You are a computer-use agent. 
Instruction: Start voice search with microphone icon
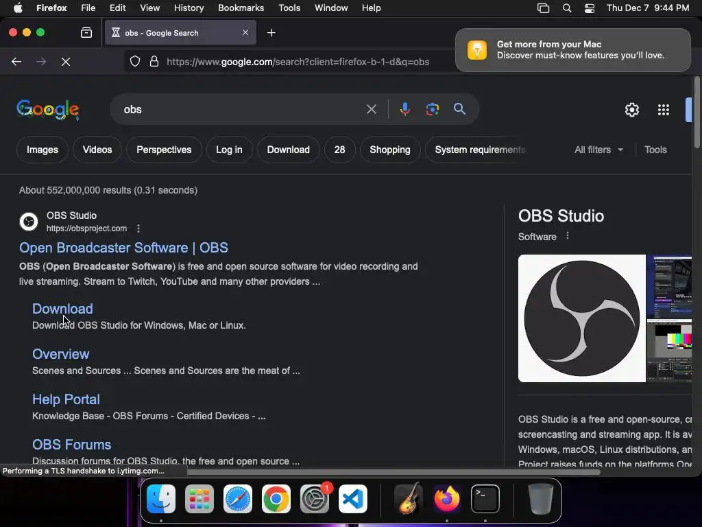point(404,109)
